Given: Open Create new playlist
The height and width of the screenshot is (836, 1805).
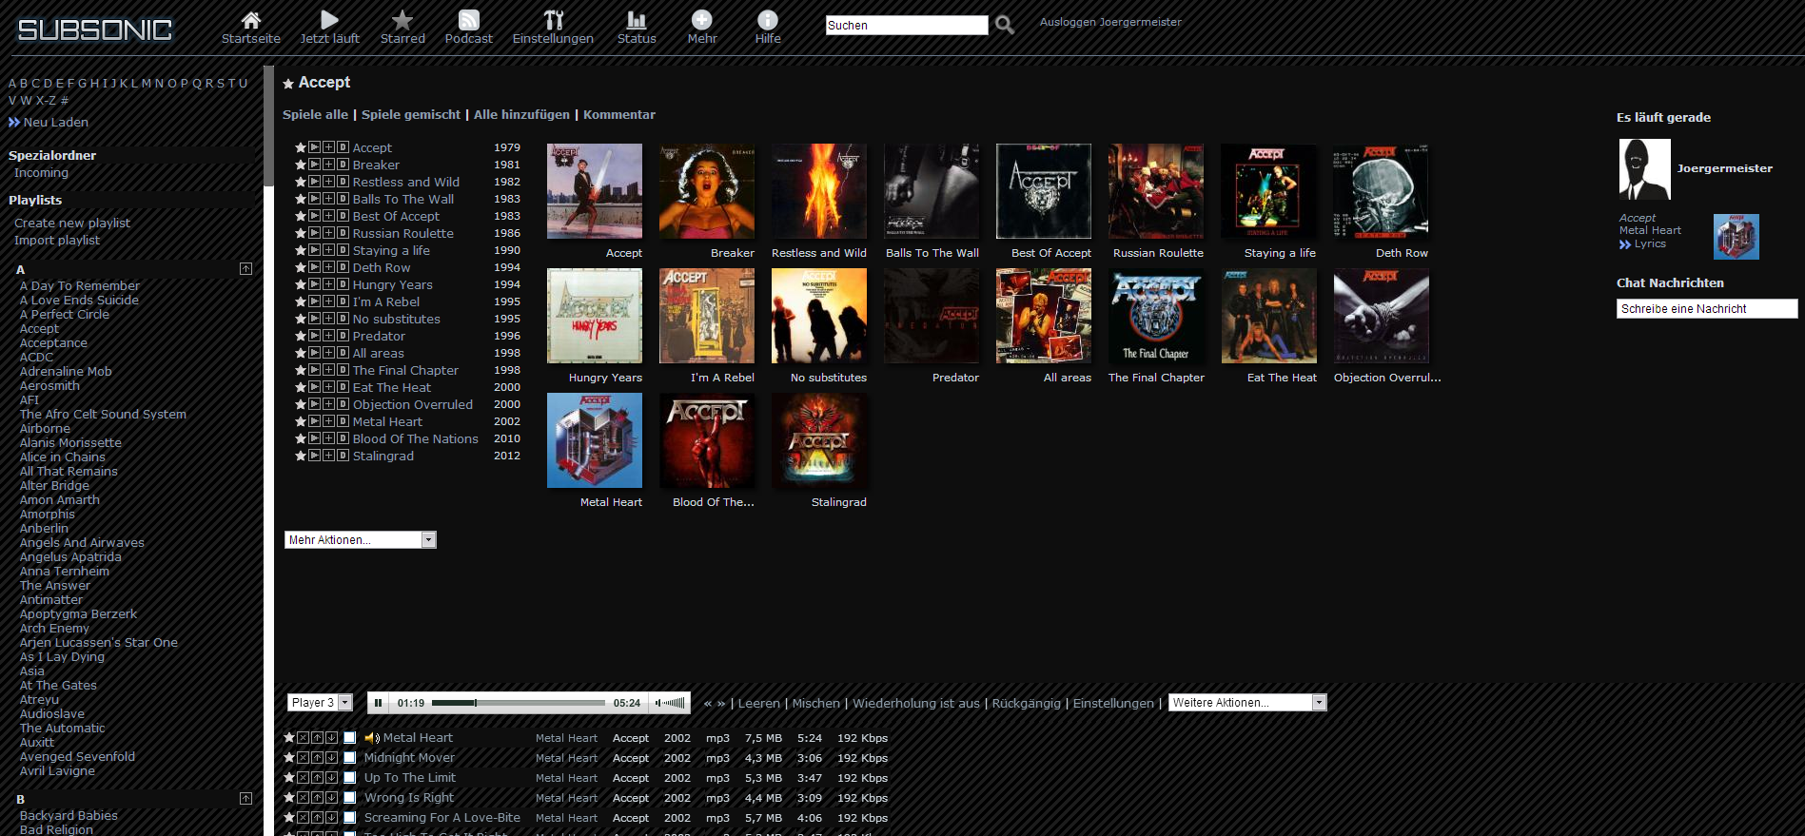Looking at the screenshot, I should tap(72, 223).
